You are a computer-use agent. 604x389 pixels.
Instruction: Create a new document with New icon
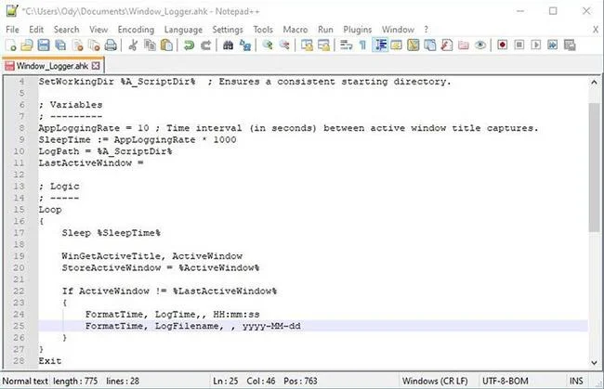coord(11,45)
